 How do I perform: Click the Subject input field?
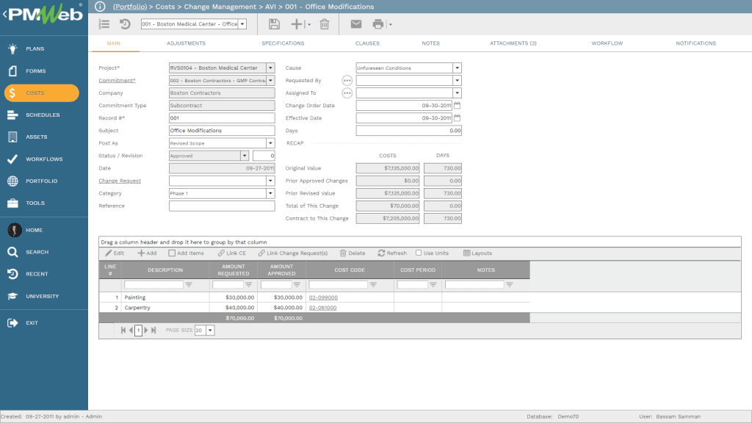[222, 131]
